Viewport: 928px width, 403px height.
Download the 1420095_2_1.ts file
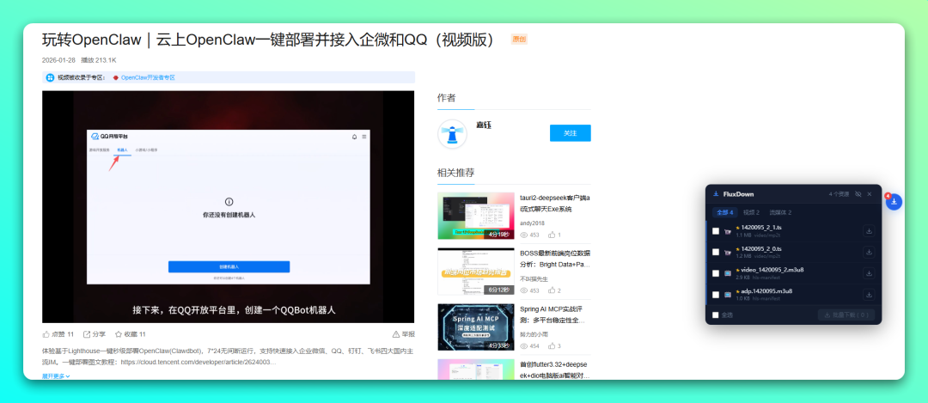tap(869, 231)
